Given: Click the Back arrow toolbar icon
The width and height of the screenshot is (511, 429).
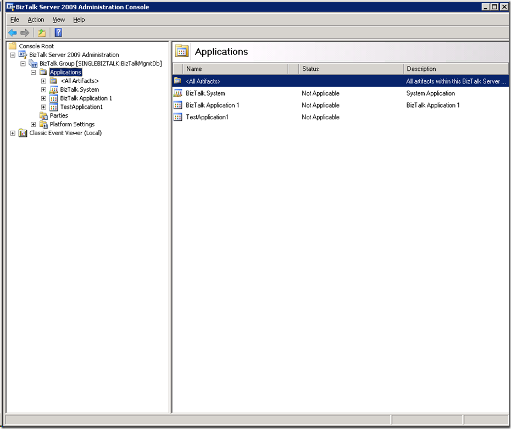Looking at the screenshot, I should [x=13, y=32].
